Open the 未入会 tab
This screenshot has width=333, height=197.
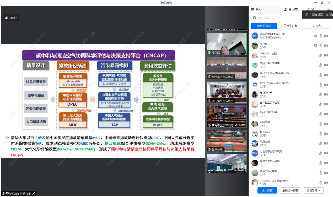pos(317,26)
